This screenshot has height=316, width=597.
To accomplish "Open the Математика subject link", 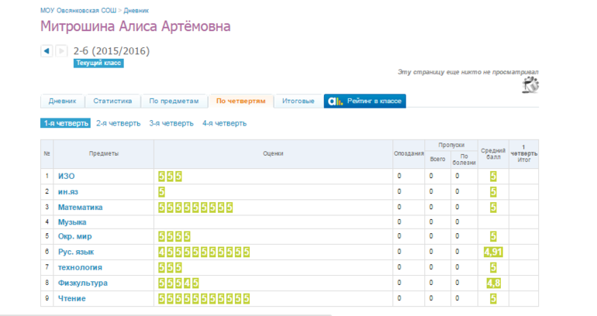I will [80, 207].
